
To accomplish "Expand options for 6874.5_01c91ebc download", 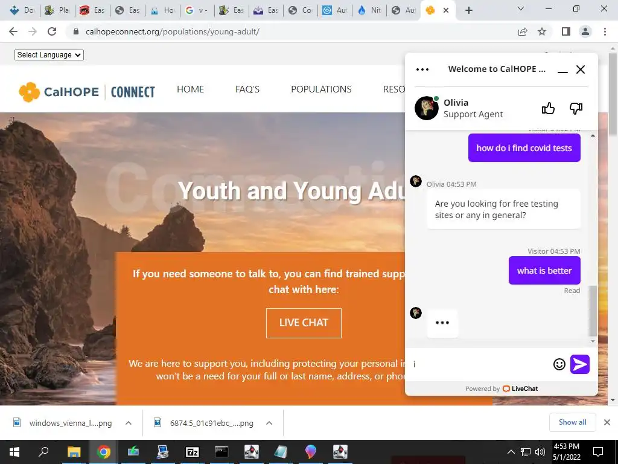I will tap(269, 423).
